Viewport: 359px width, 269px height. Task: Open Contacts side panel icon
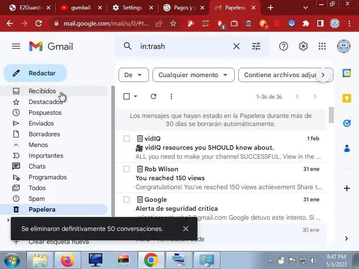[346, 148]
